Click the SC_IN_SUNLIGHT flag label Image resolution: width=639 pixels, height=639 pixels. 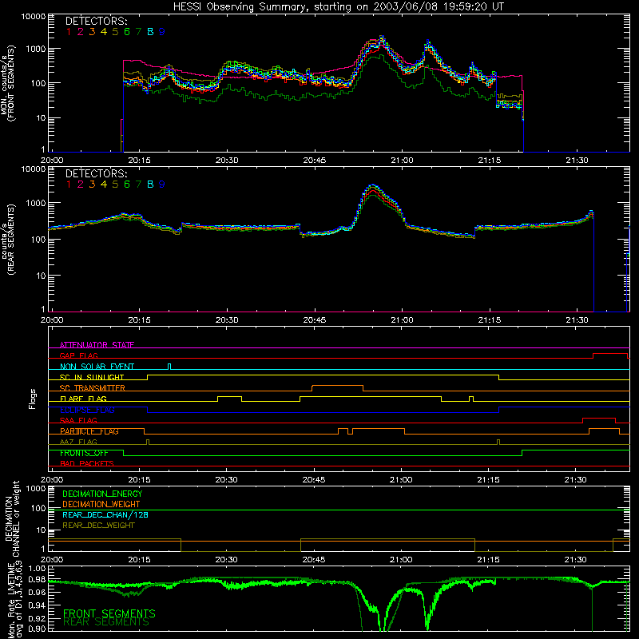coord(92,377)
